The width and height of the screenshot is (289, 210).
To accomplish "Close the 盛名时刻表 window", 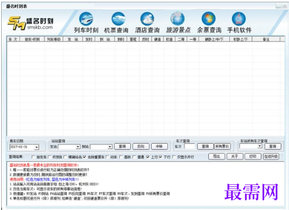I will click(284, 6).
